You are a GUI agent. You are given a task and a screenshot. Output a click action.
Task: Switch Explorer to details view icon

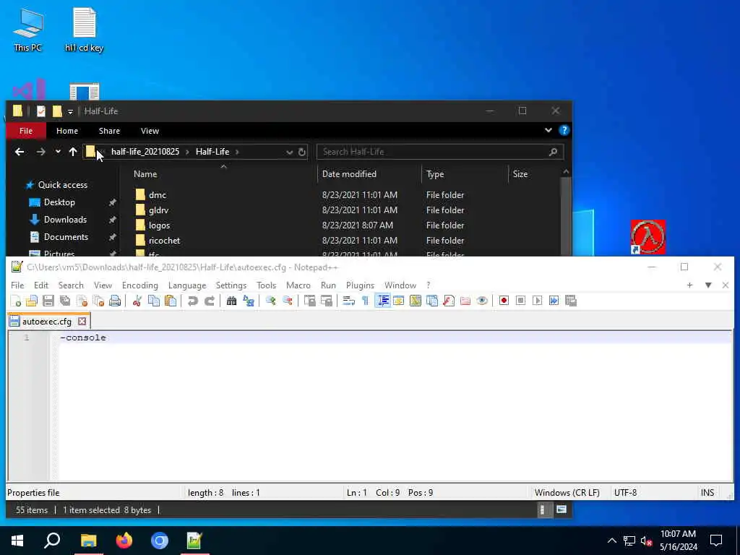542,509
